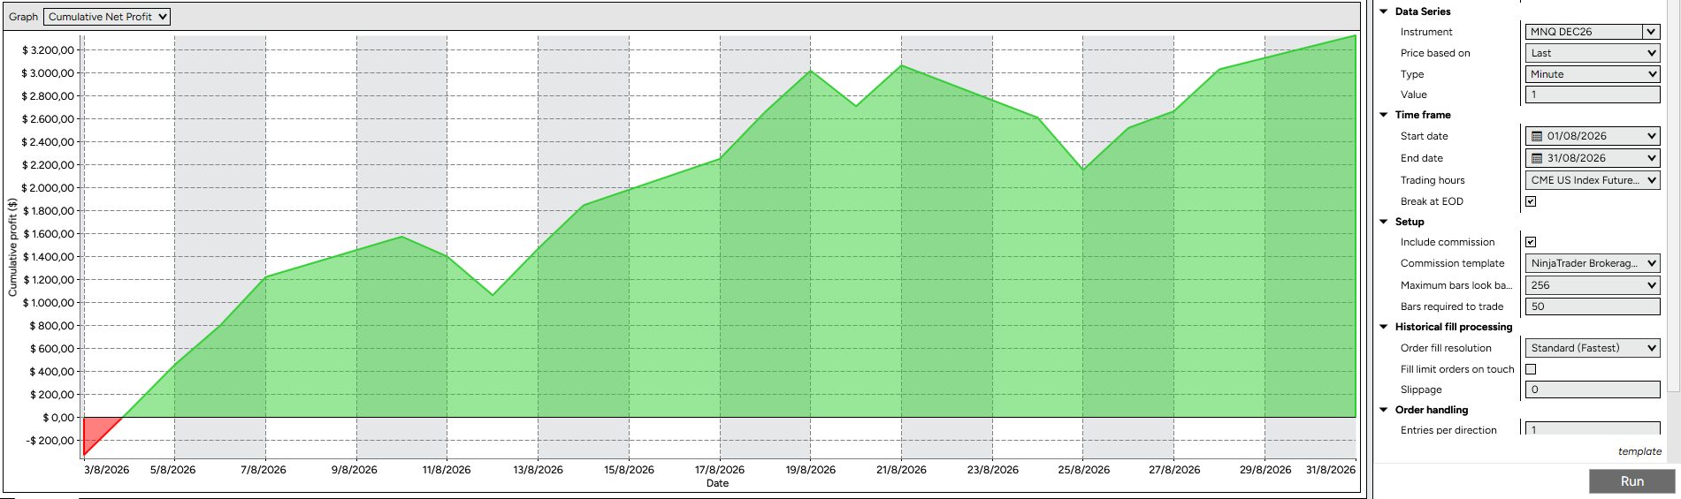Toggle the Include commission checkbox

click(x=1531, y=242)
